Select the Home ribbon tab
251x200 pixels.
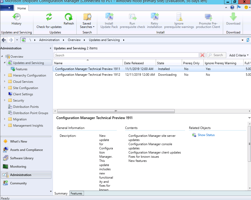pos(22,8)
